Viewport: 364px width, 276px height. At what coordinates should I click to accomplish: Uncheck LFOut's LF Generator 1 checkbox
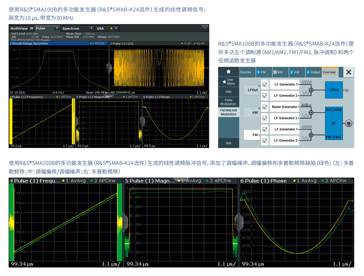(265, 85)
